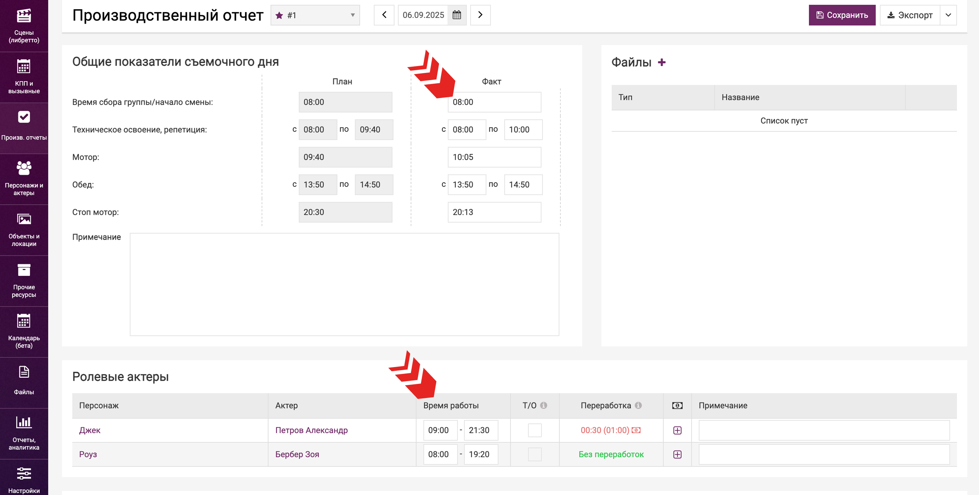The width and height of the screenshot is (979, 495).
Task: Open КПП и вызывные in the sidebar
Action: (x=24, y=77)
